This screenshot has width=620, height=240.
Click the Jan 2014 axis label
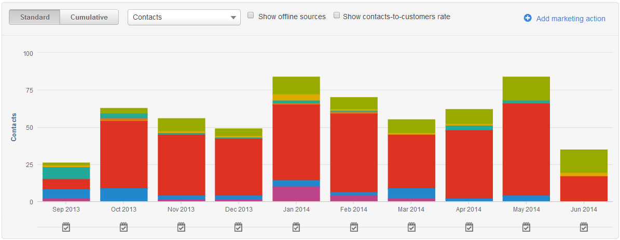(296, 209)
